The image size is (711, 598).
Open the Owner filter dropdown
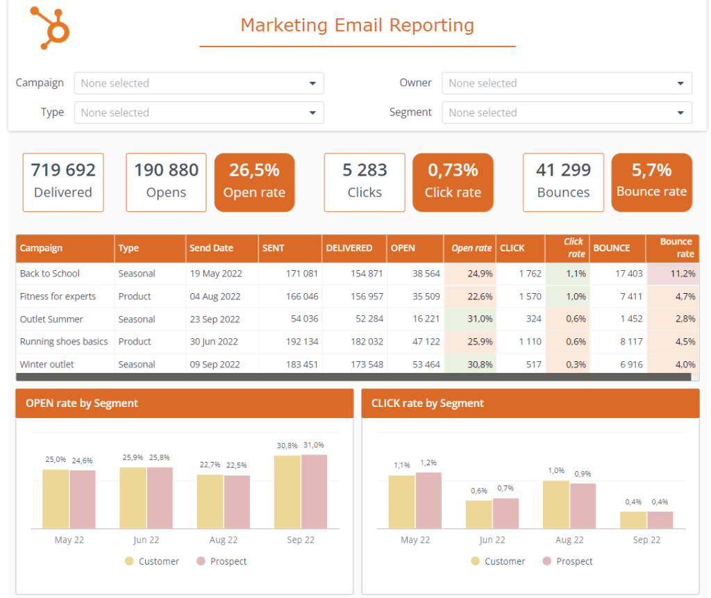[567, 83]
